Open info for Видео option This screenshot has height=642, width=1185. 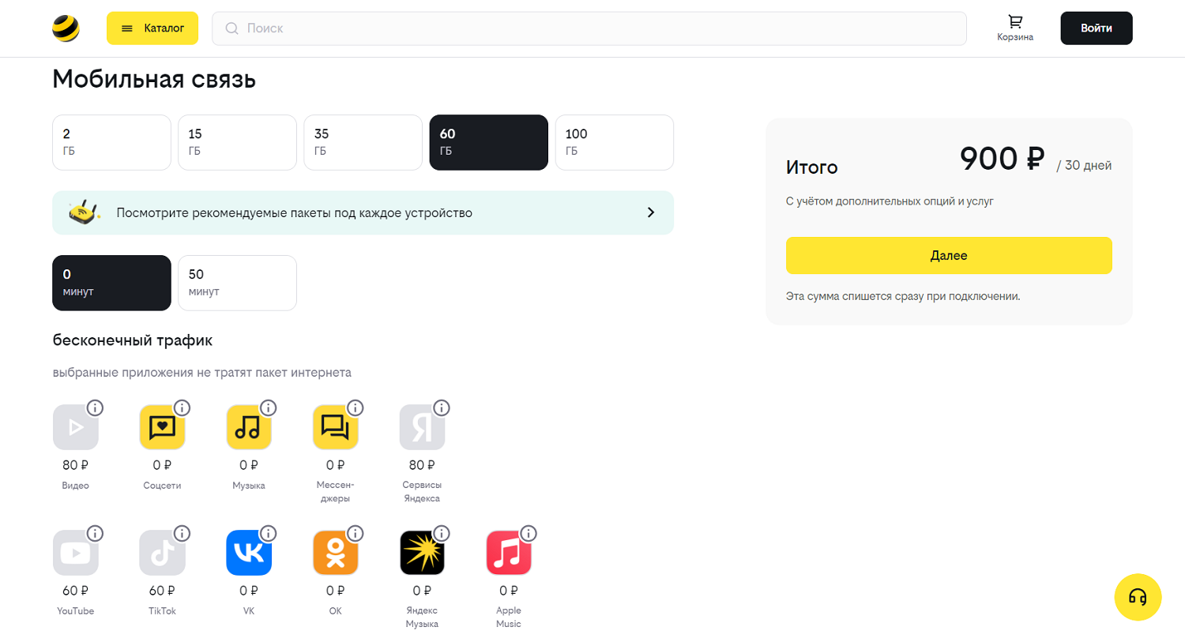(x=95, y=407)
